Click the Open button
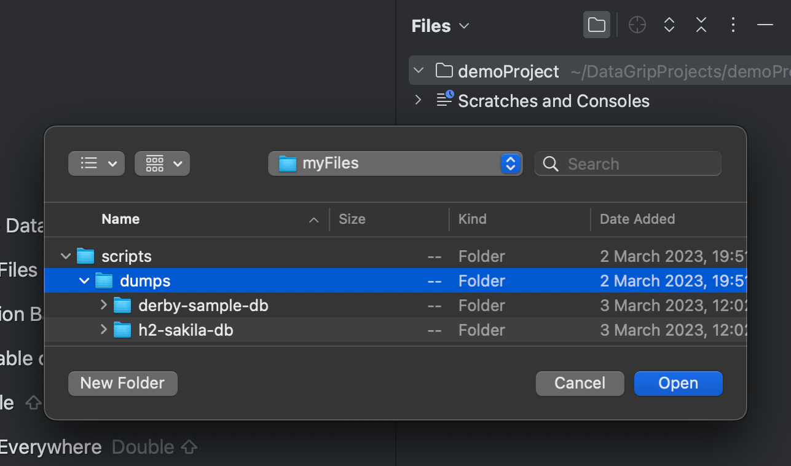 [x=678, y=383]
